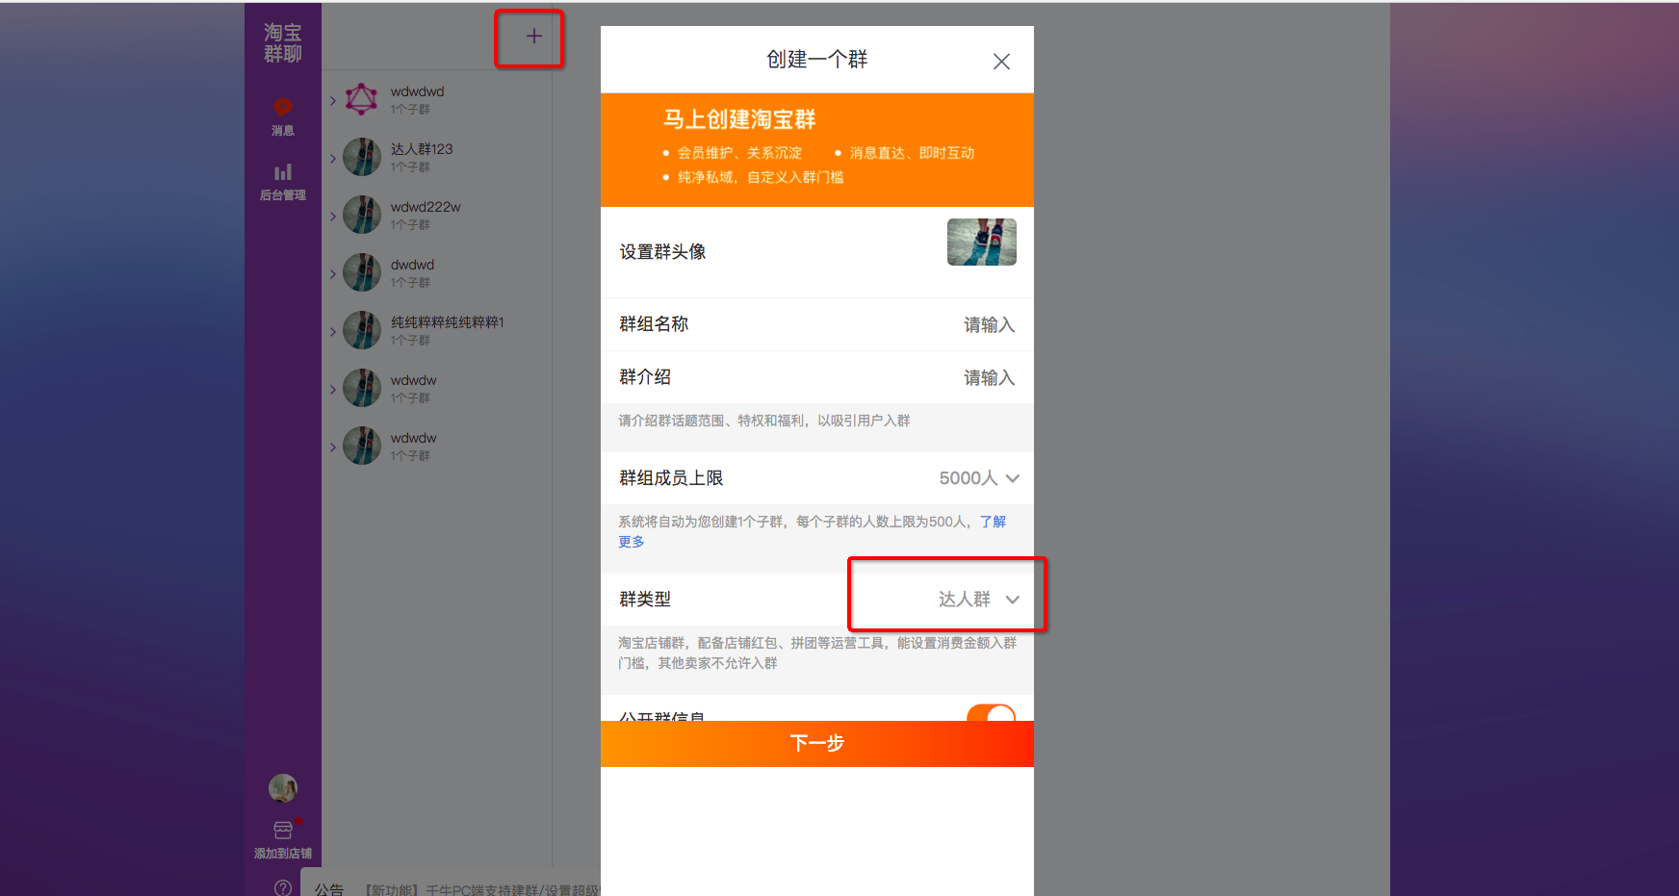
Task: Click the plus icon to create new group
Action: pyautogui.click(x=533, y=37)
